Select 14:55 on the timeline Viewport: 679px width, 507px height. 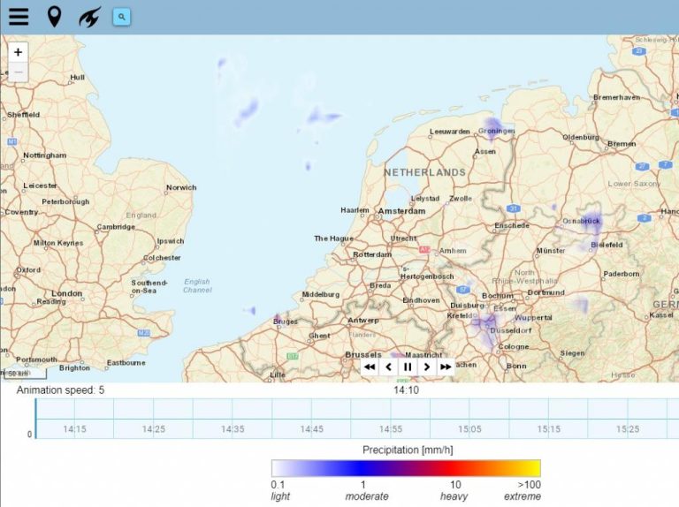point(390,428)
